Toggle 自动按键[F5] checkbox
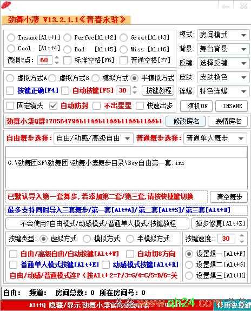Screen dimensions: 251x311 pos(65,91)
